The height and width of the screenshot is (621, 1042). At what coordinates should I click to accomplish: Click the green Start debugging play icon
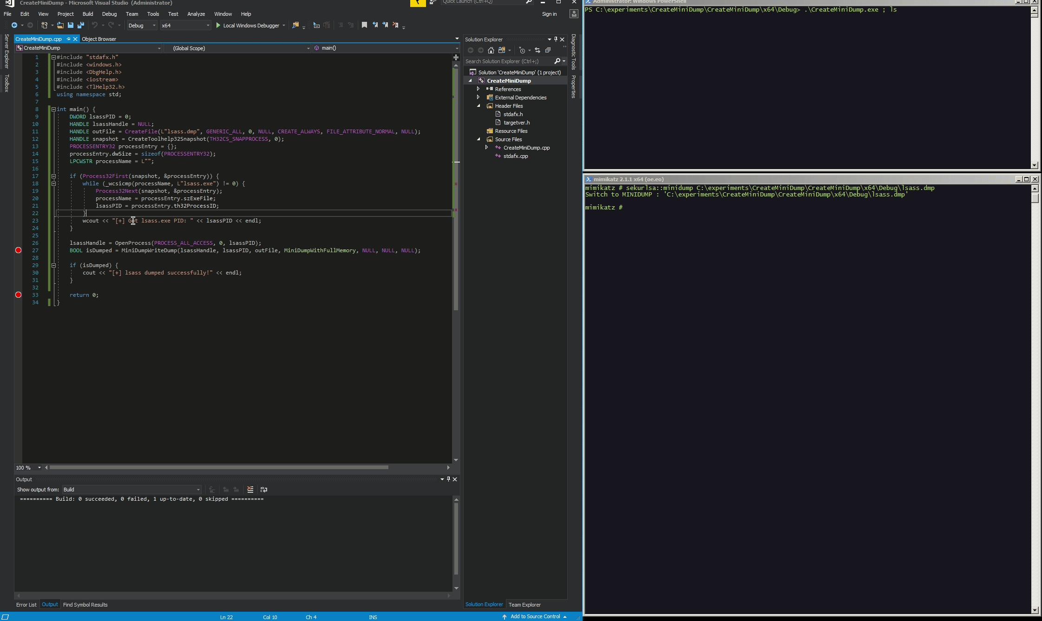click(218, 26)
